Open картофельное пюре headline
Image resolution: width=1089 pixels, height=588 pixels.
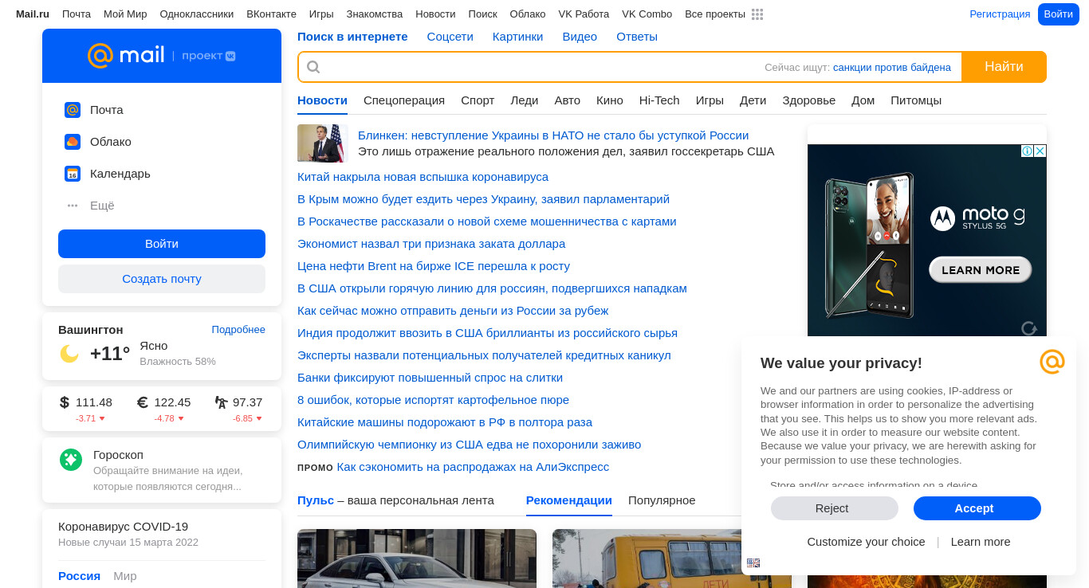[x=433, y=400]
